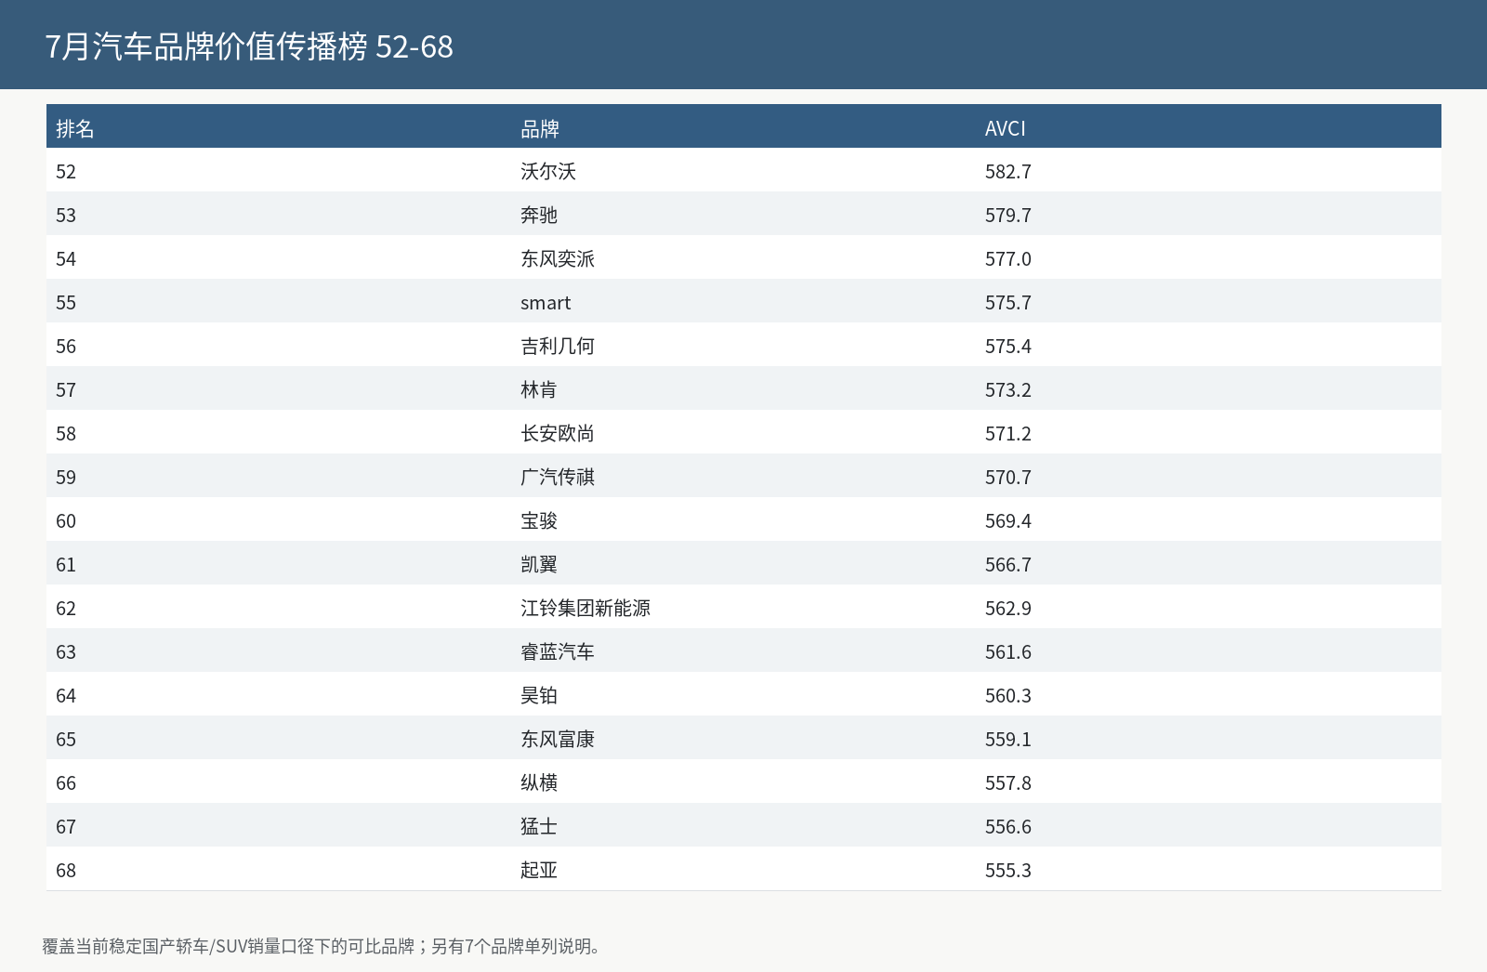Click the AVCI value "575.7"

click(x=1008, y=302)
